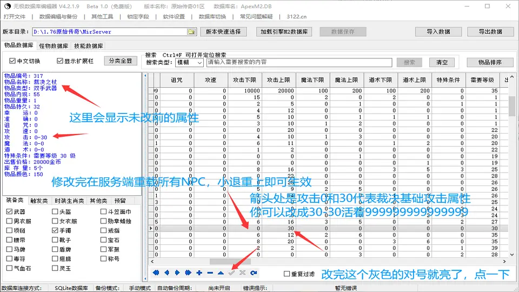Switch to 预留 category tab
Viewport: 519px width, 292px height.
pyautogui.click(x=120, y=201)
